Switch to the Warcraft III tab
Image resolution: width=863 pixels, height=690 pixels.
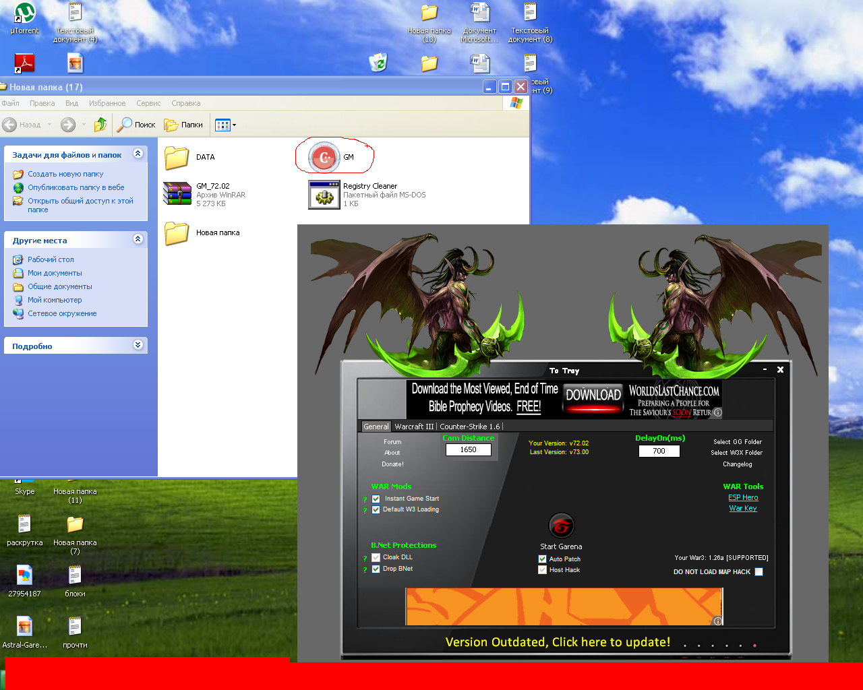(414, 427)
